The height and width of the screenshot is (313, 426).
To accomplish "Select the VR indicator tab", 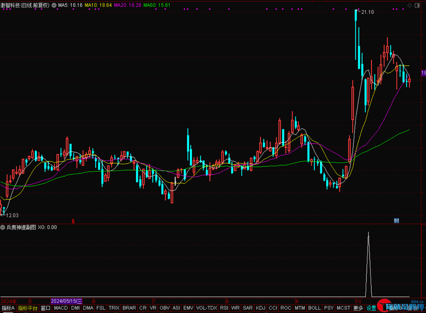I will click(x=153, y=308).
